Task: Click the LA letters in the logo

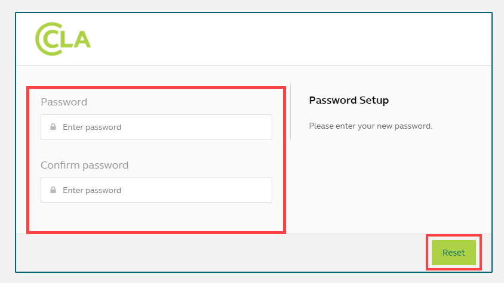Action: click(x=78, y=39)
